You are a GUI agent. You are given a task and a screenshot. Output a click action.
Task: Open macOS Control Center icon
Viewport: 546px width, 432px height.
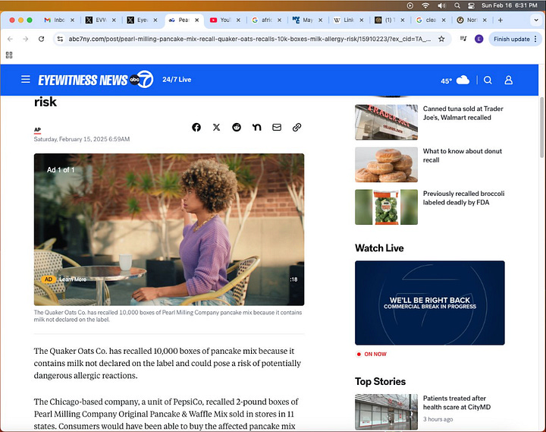(x=471, y=5)
